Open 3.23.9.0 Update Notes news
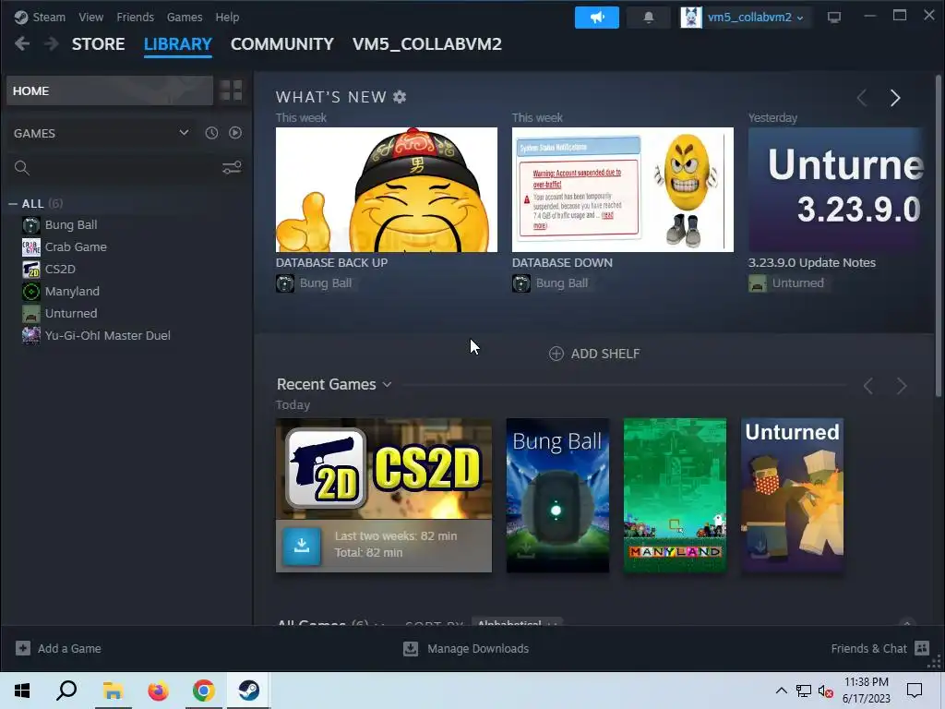 [x=835, y=189]
